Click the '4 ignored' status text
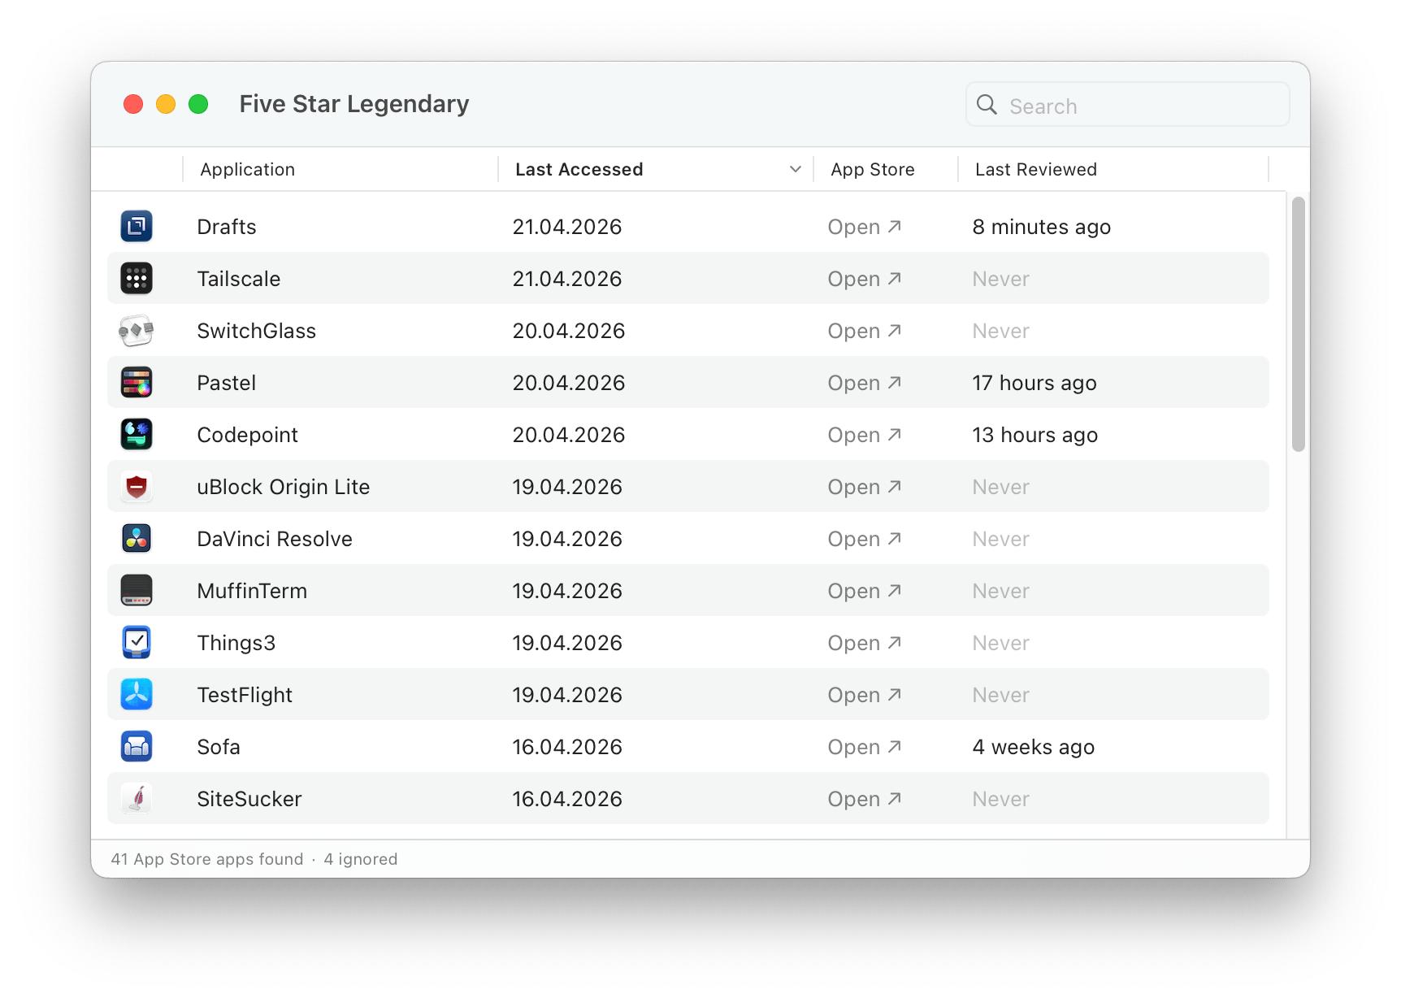 click(360, 859)
